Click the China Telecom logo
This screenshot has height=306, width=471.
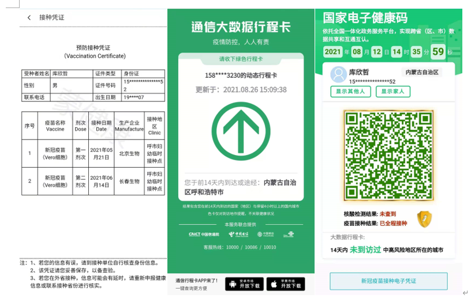pos(238,235)
